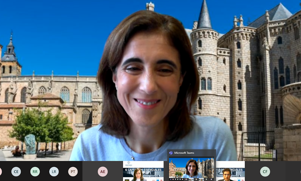Select the RR participant avatar
The width and height of the screenshot is (301, 181).
point(35,172)
